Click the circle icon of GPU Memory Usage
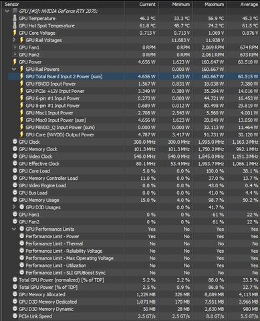Screen dimensions: 260x321 point(15,200)
